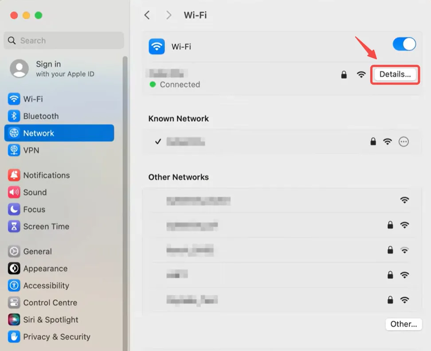Click the "Other Networks" heading
The image size is (431, 351).
(x=178, y=177)
